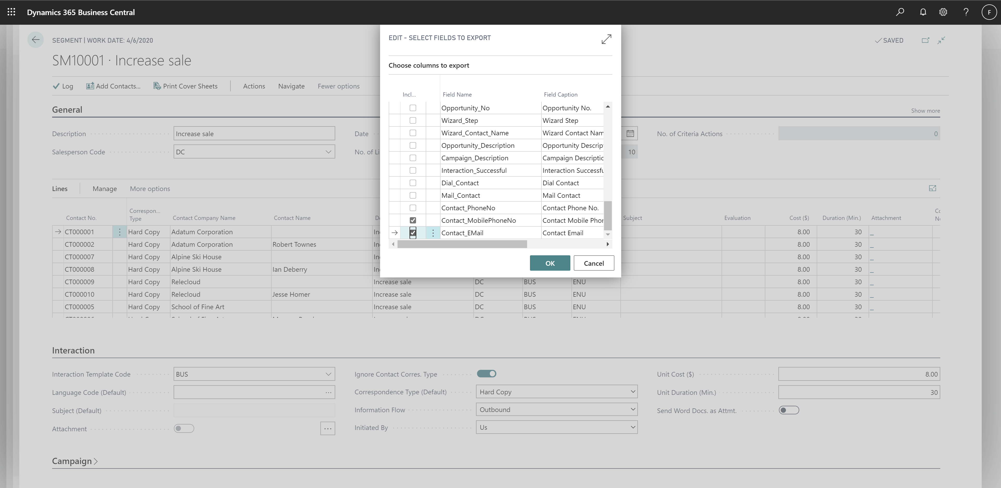This screenshot has height=488, width=1001.
Task: Select the Manage tab
Action: point(104,188)
